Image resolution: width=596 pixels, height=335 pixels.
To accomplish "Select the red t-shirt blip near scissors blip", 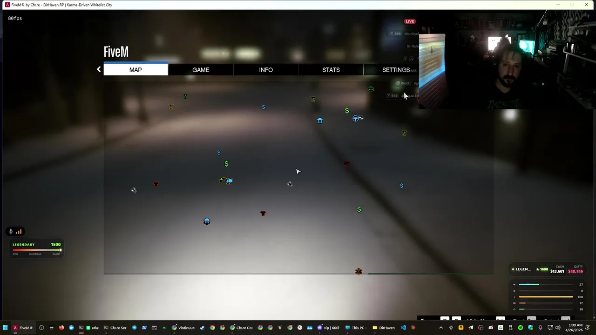I will (x=156, y=184).
